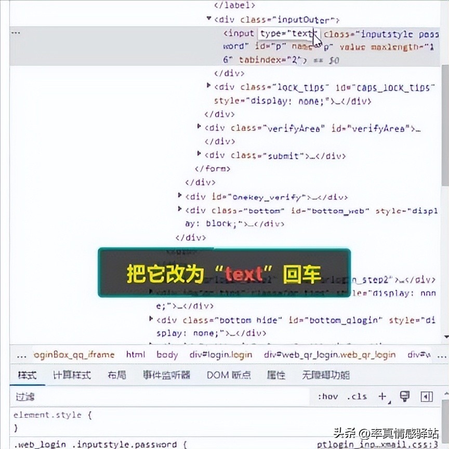Viewport: 449px width, 449px height.
Task: Select the DOM 断点 tab
Action: [x=229, y=375]
